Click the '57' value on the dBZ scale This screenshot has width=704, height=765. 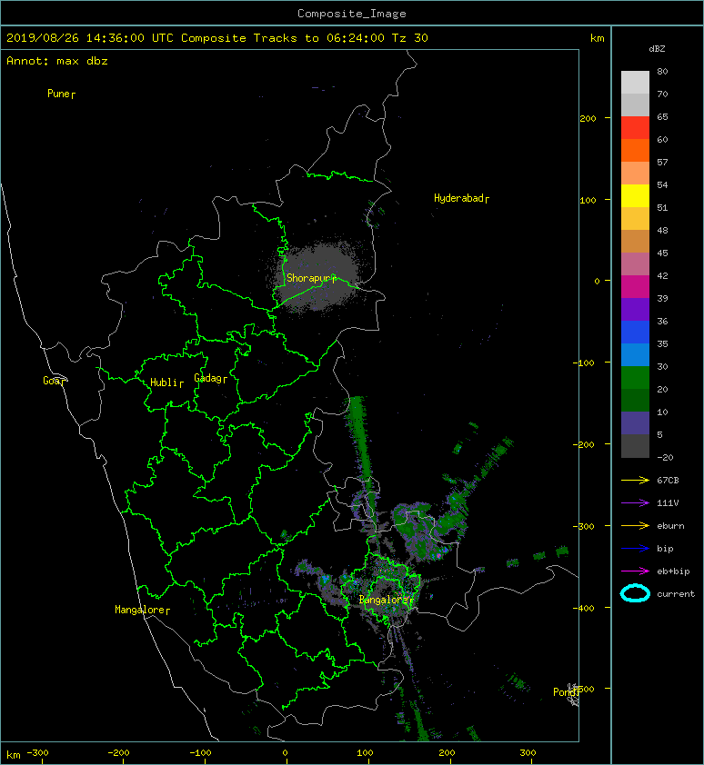tap(662, 162)
